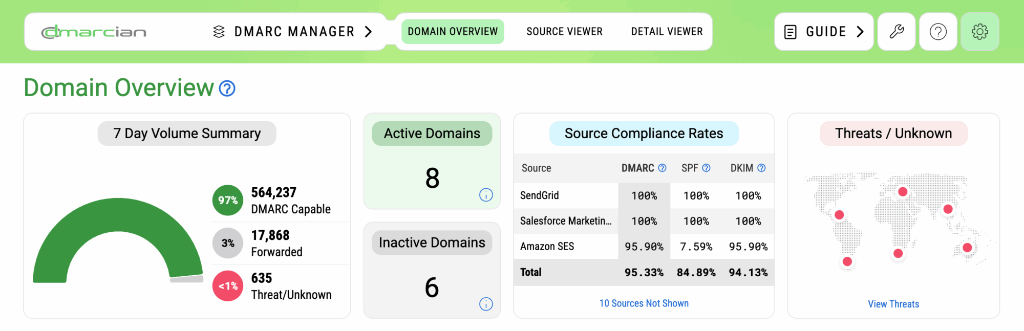
Task: Click the 7 Day Volume Summary title
Action: click(187, 134)
